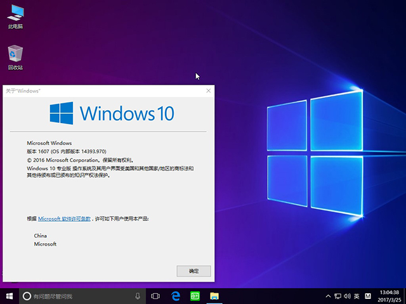Open Task View from the taskbar
Screen dimensions: 406x304
point(155,296)
